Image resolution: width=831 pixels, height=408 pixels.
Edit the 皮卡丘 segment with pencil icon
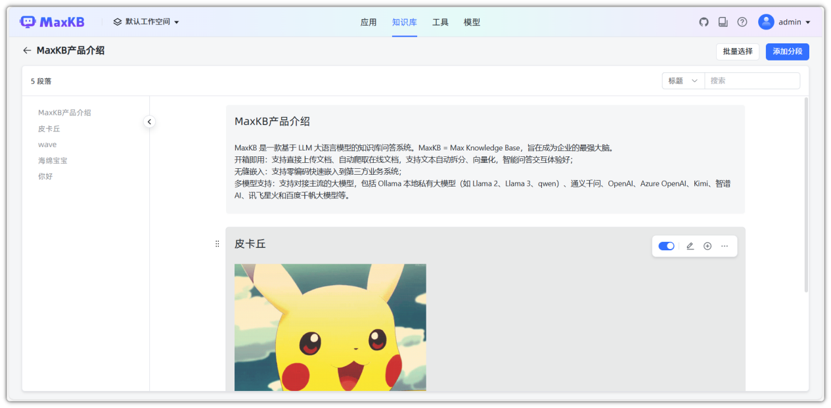click(690, 246)
